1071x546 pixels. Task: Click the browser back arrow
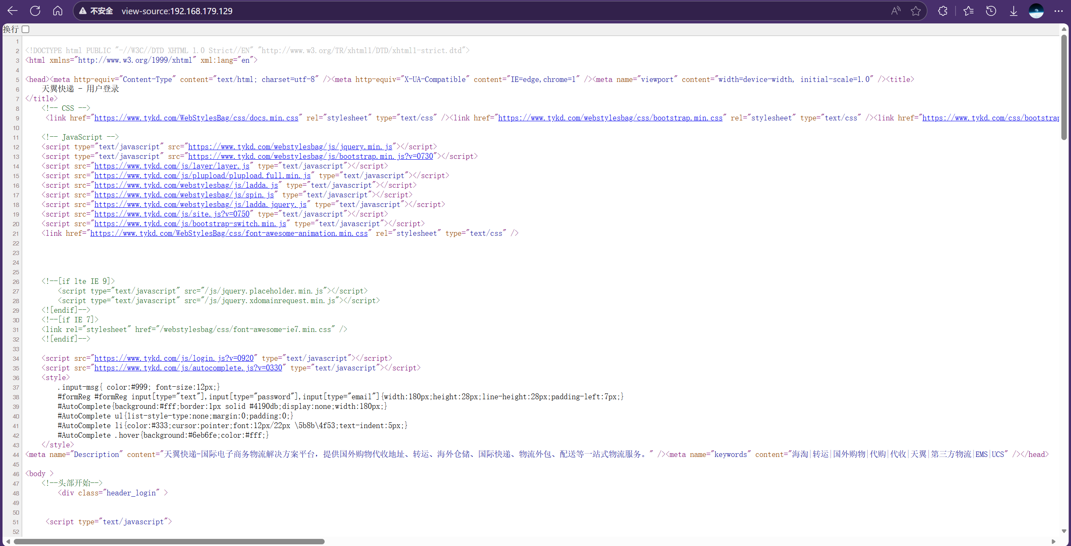point(13,11)
